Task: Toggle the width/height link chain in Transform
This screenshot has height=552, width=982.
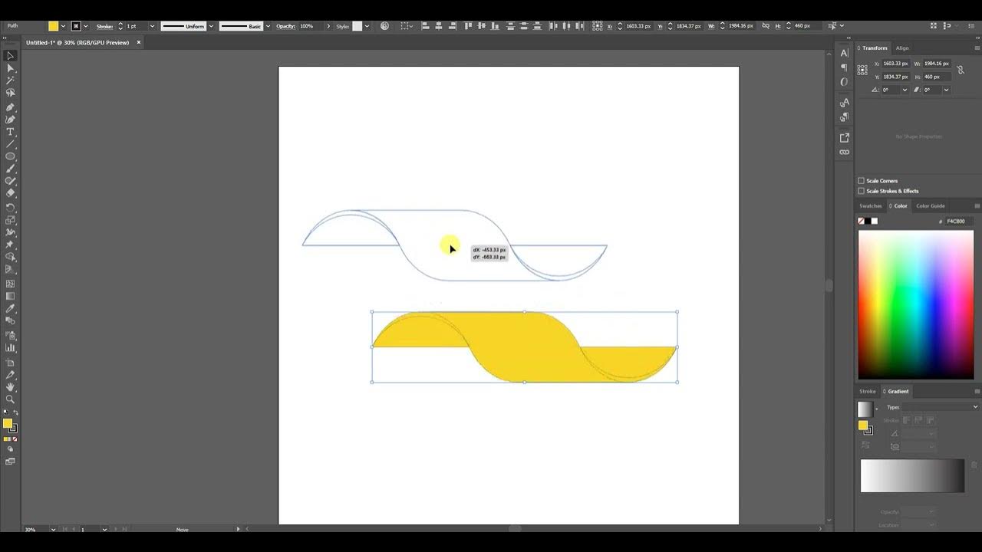Action: point(961,69)
